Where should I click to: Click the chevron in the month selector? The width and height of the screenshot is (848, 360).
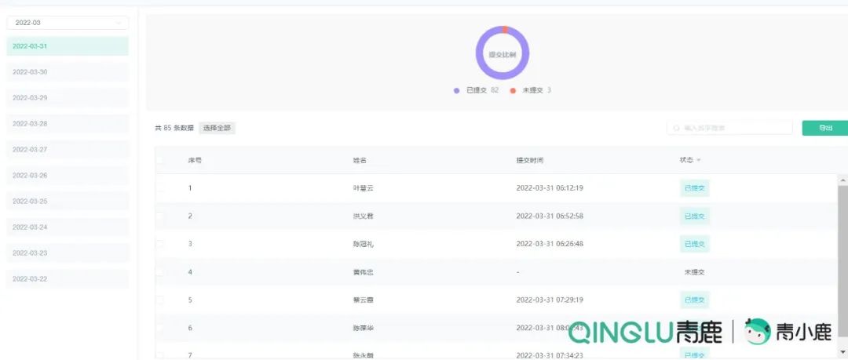119,24
